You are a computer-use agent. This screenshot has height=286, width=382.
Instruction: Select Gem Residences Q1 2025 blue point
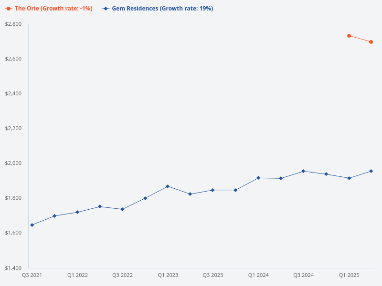[x=349, y=178]
